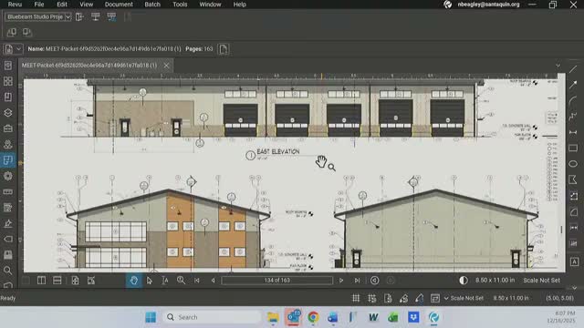
Task: Open the Batch menu
Action: (x=152, y=5)
